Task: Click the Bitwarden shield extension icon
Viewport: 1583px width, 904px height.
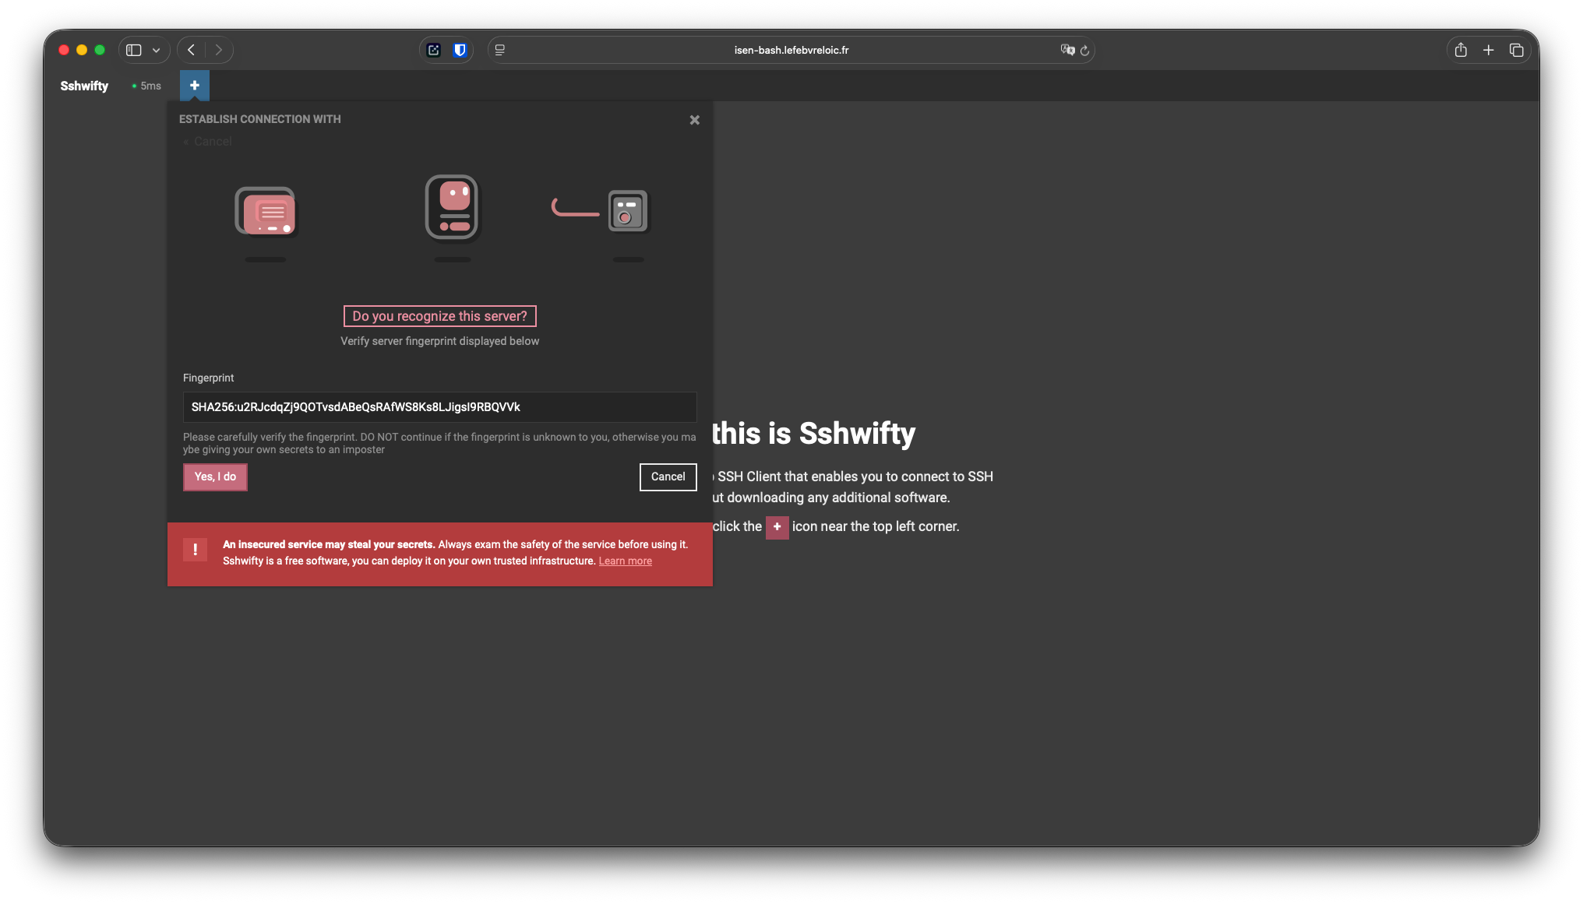Action: (x=460, y=50)
